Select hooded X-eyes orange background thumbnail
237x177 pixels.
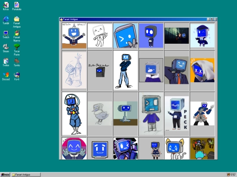202,71
